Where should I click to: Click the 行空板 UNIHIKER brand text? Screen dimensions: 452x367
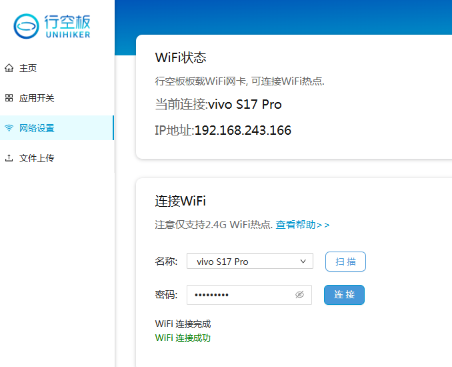(x=67, y=25)
